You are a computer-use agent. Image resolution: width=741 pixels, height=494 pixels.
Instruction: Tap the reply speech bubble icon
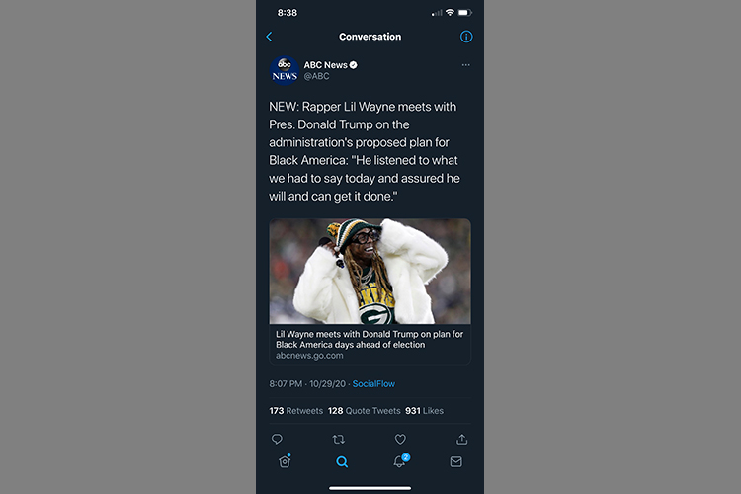tap(277, 439)
